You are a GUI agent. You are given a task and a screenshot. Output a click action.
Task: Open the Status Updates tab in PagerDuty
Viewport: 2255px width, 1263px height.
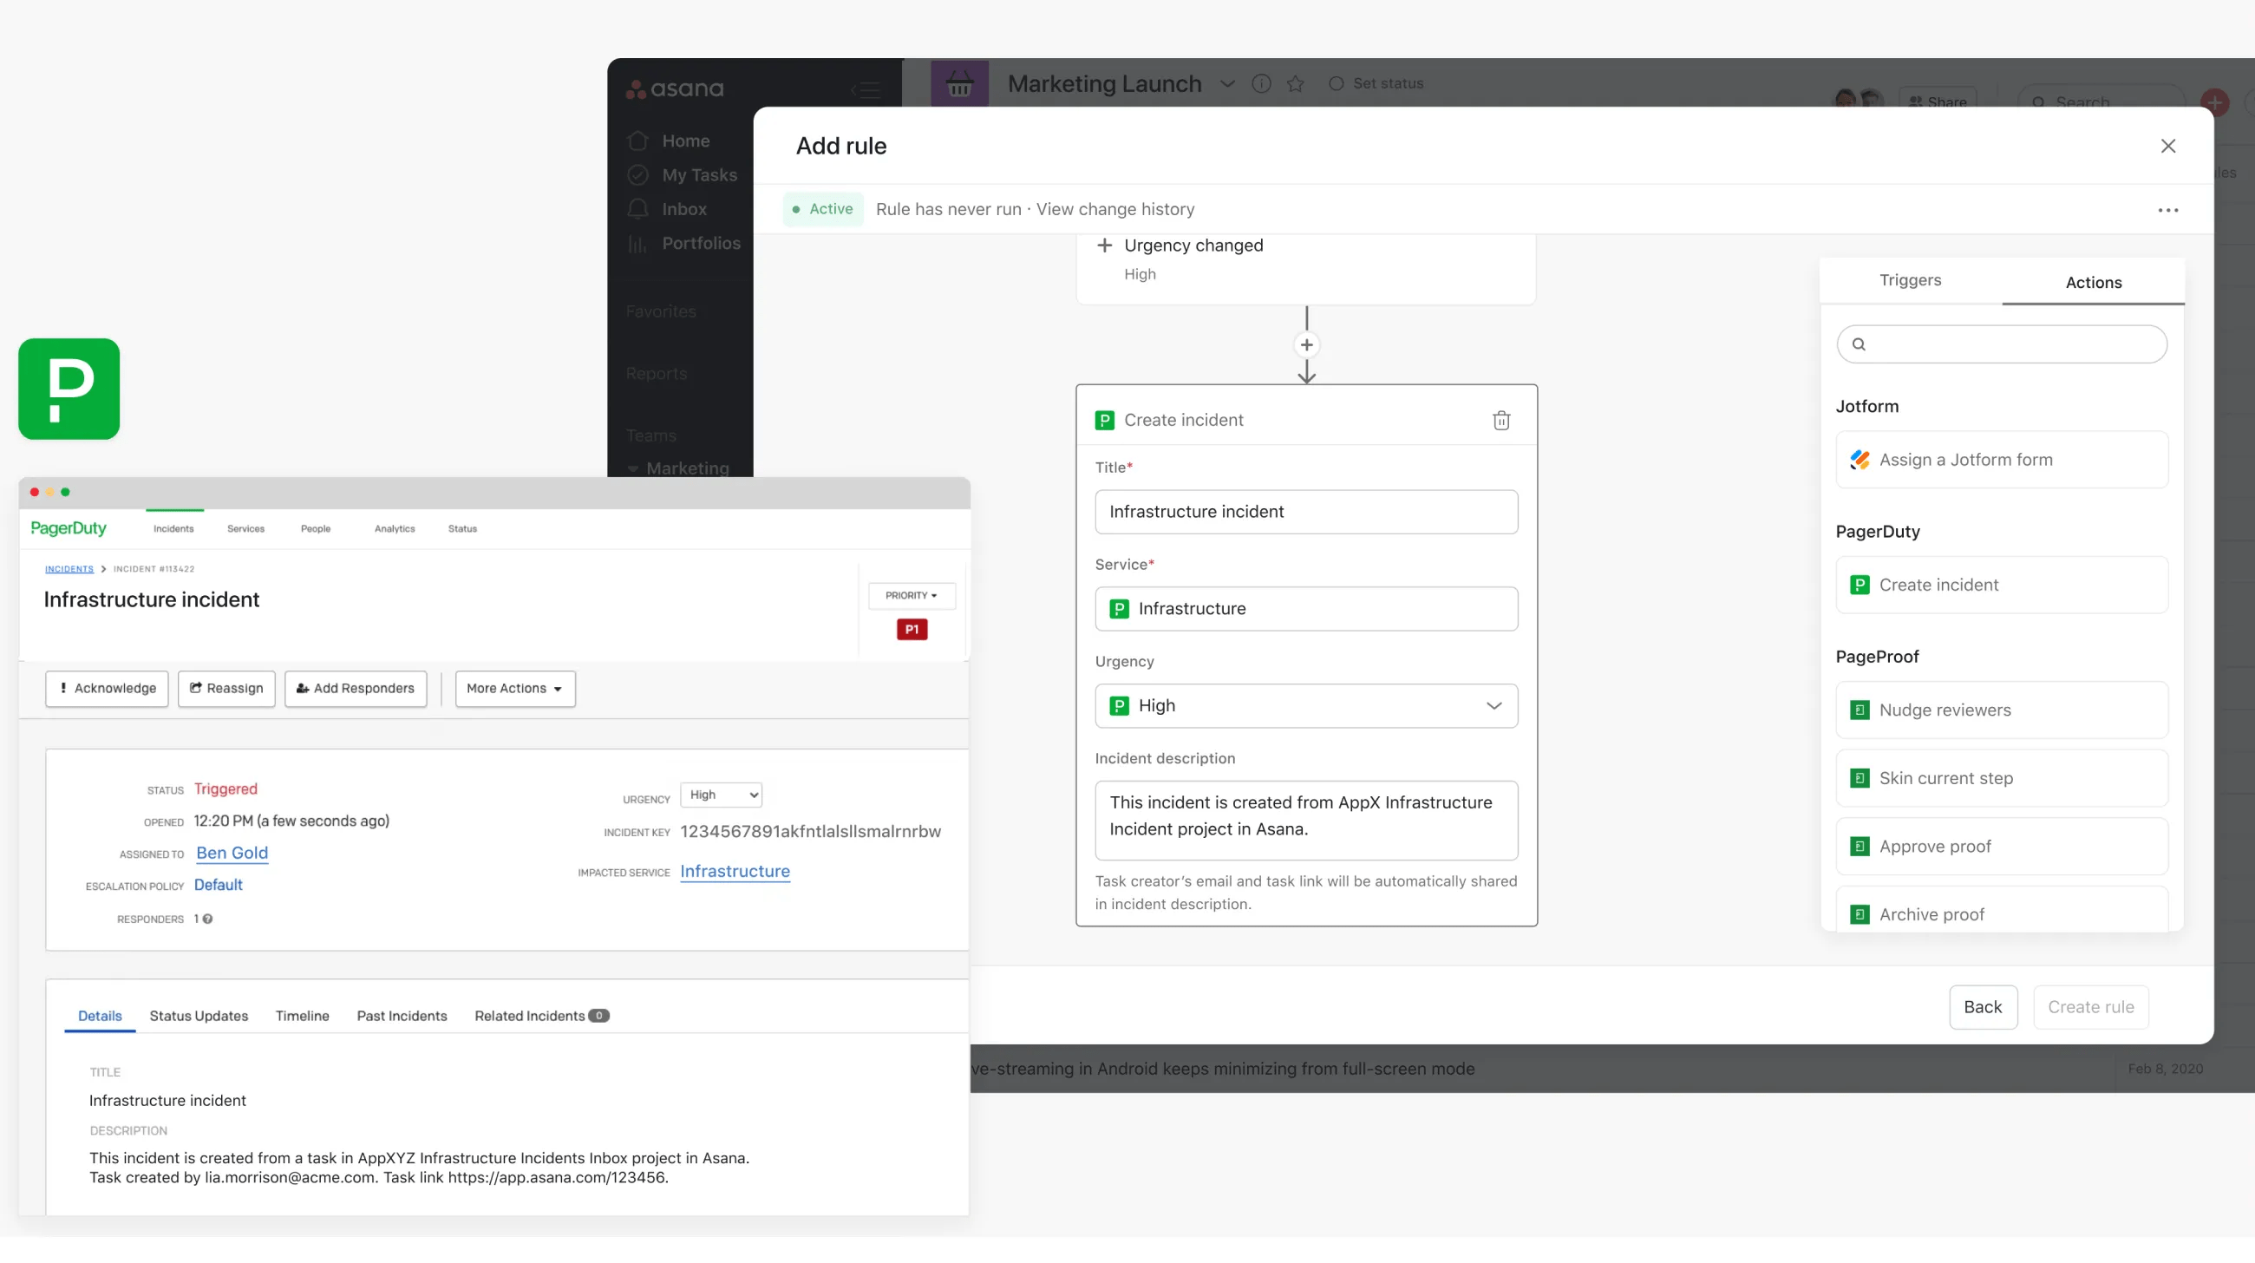click(198, 1015)
